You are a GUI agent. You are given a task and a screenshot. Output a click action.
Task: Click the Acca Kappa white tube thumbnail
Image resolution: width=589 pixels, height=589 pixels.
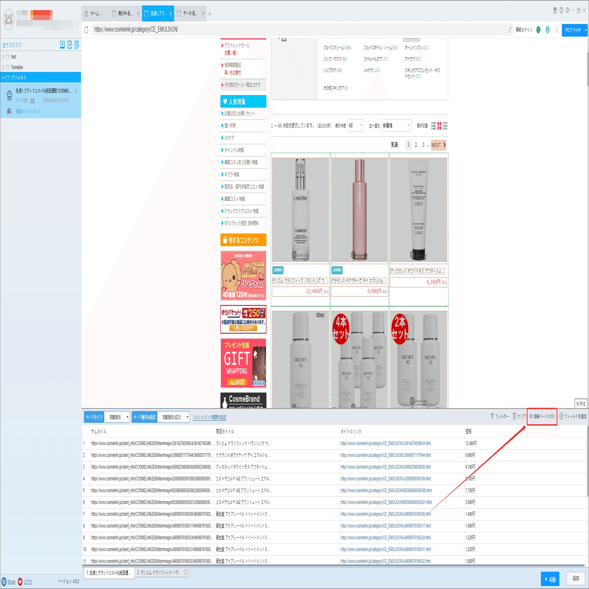(418, 210)
